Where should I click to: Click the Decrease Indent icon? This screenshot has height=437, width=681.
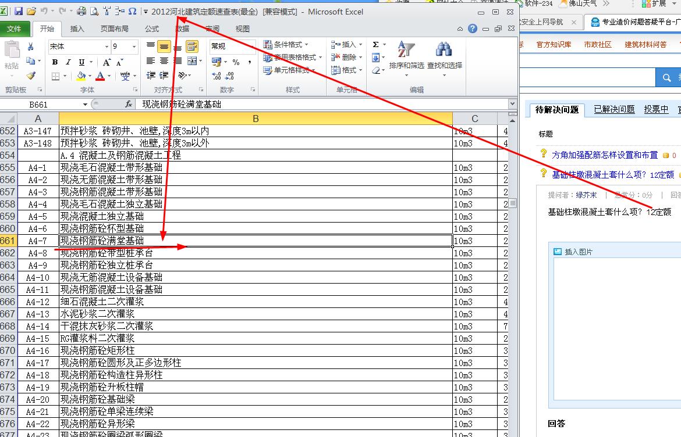(151, 76)
